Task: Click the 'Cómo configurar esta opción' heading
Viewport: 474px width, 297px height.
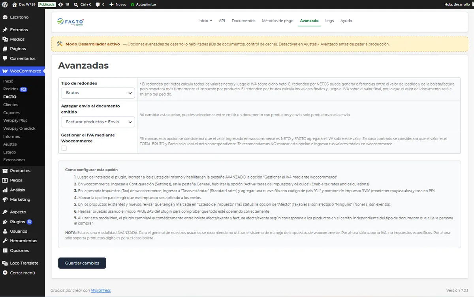Action: point(92,170)
